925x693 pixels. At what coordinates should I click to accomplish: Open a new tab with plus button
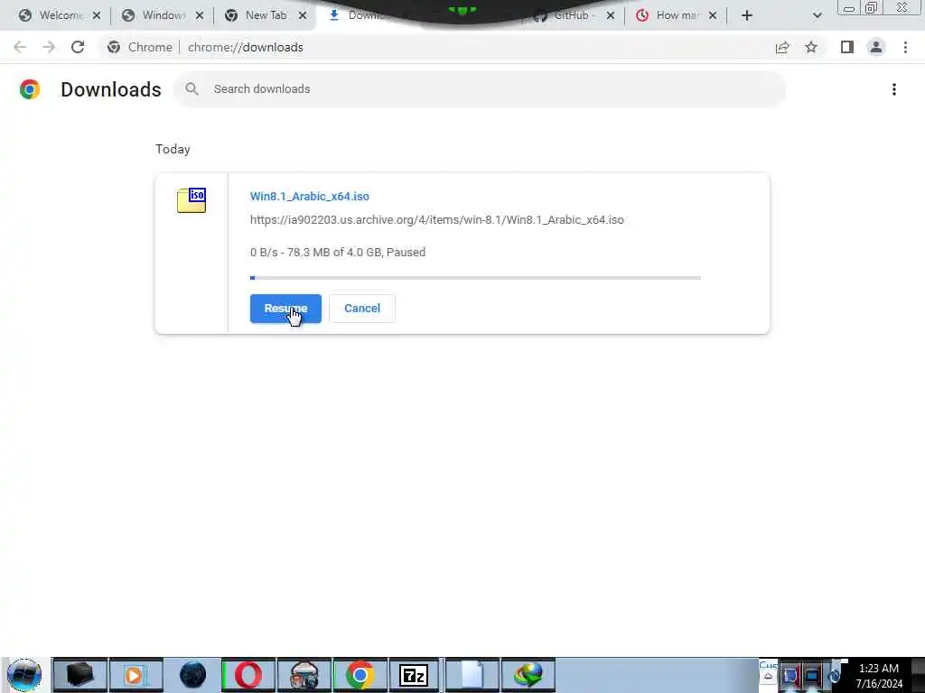coord(747,15)
